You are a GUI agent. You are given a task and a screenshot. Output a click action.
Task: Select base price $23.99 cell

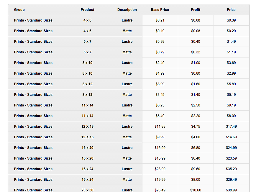point(160,169)
